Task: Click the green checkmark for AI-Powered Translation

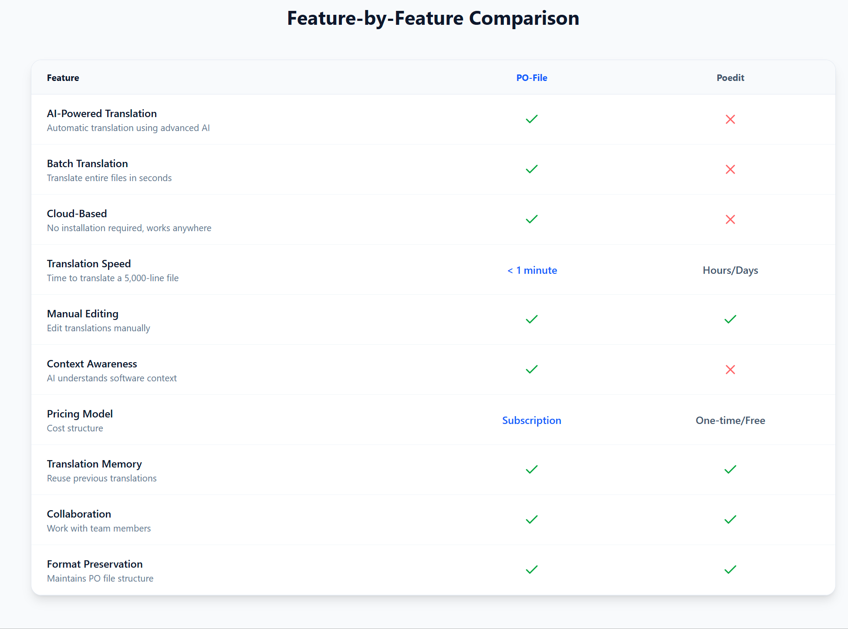Action: coord(531,119)
